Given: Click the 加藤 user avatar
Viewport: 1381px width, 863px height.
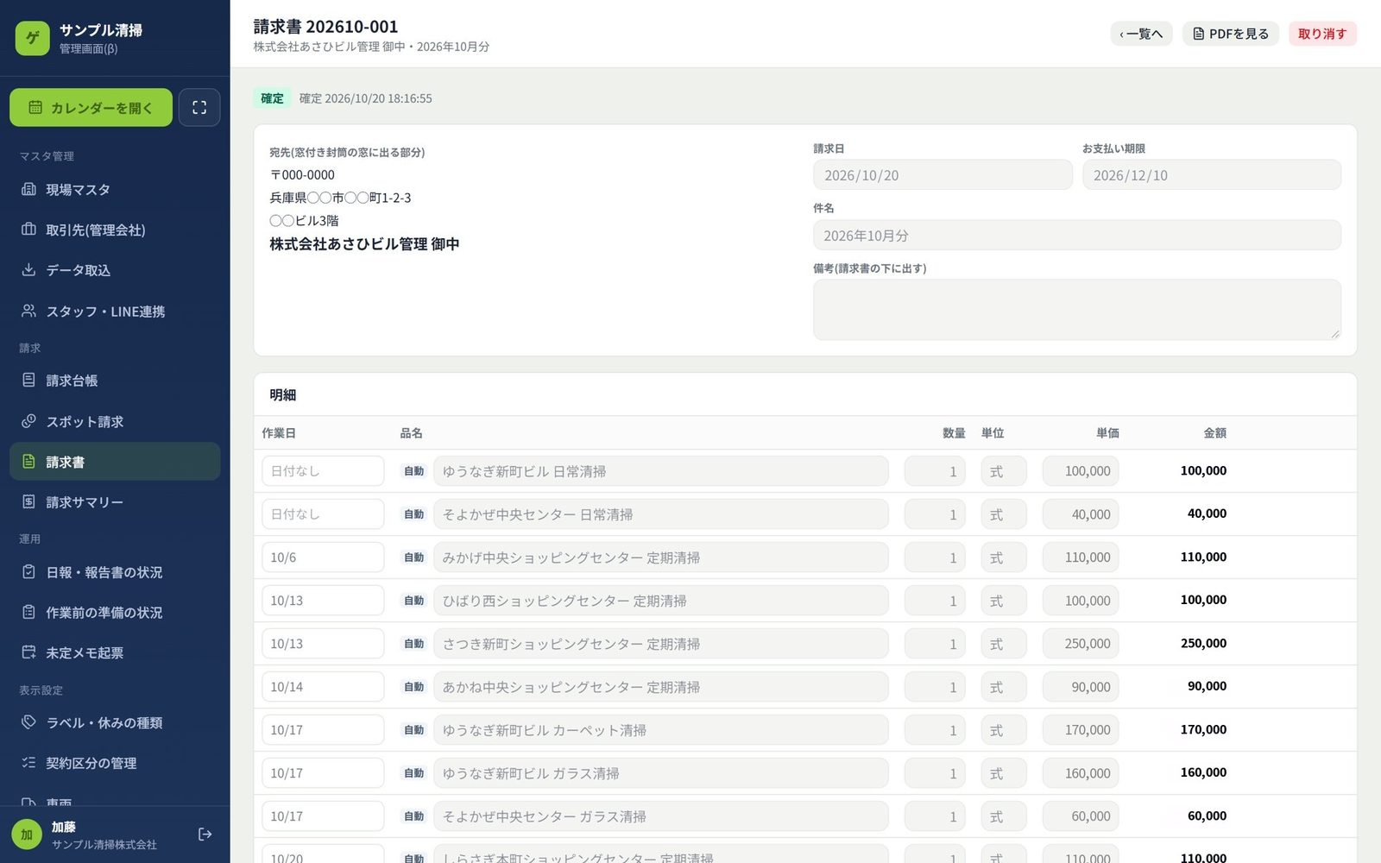Looking at the screenshot, I should (27, 835).
